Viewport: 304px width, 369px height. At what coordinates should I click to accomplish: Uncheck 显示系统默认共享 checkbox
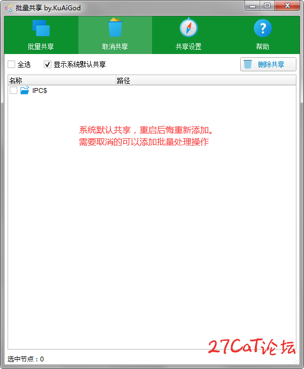(48, 64)
